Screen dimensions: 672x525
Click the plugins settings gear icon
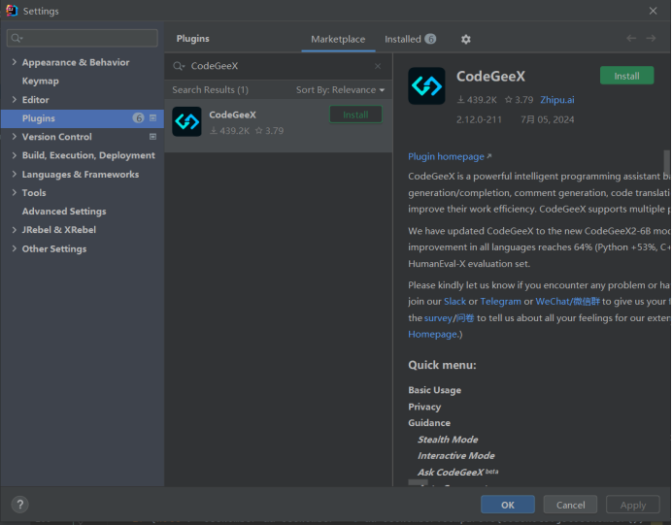pyautogui.click(x=466, y=40)
